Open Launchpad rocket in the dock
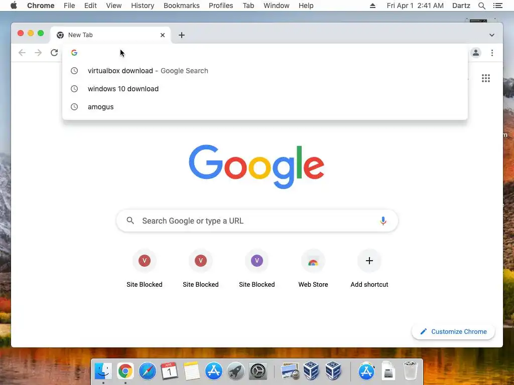The width and height of the screenshot is (514, 385). pos(236,371)
